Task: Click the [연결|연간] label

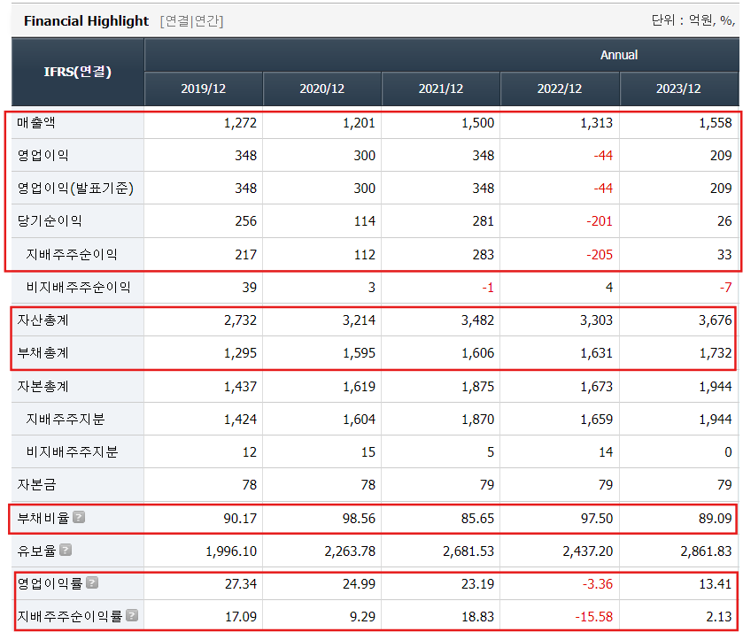Action: coord(192,21)
